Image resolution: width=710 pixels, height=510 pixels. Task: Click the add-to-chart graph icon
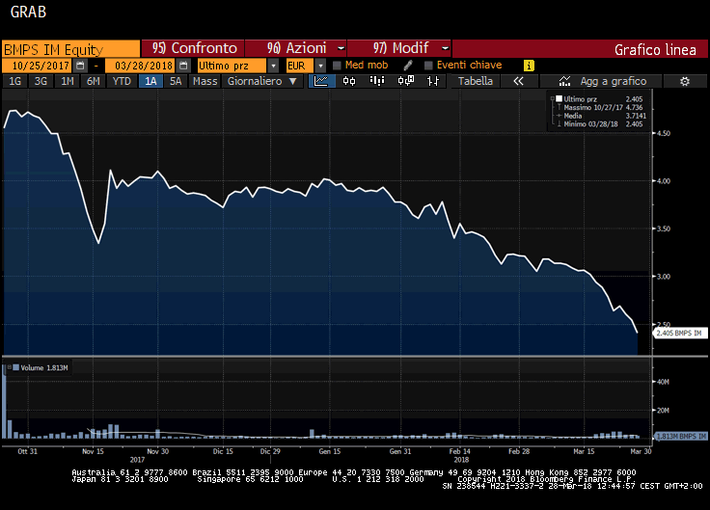coord(564,81)
